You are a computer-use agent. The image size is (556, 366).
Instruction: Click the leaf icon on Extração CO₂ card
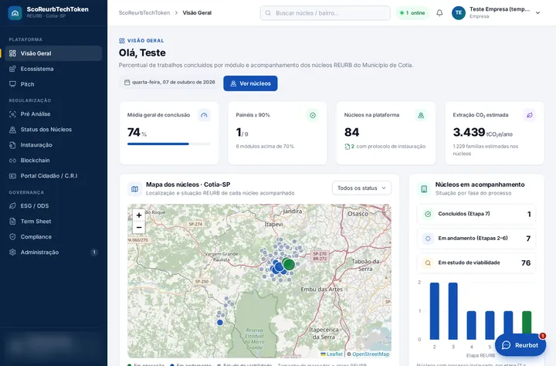530,115
